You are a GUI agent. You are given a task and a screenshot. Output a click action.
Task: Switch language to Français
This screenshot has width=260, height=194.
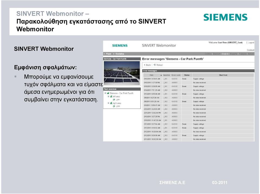(243, 54)
